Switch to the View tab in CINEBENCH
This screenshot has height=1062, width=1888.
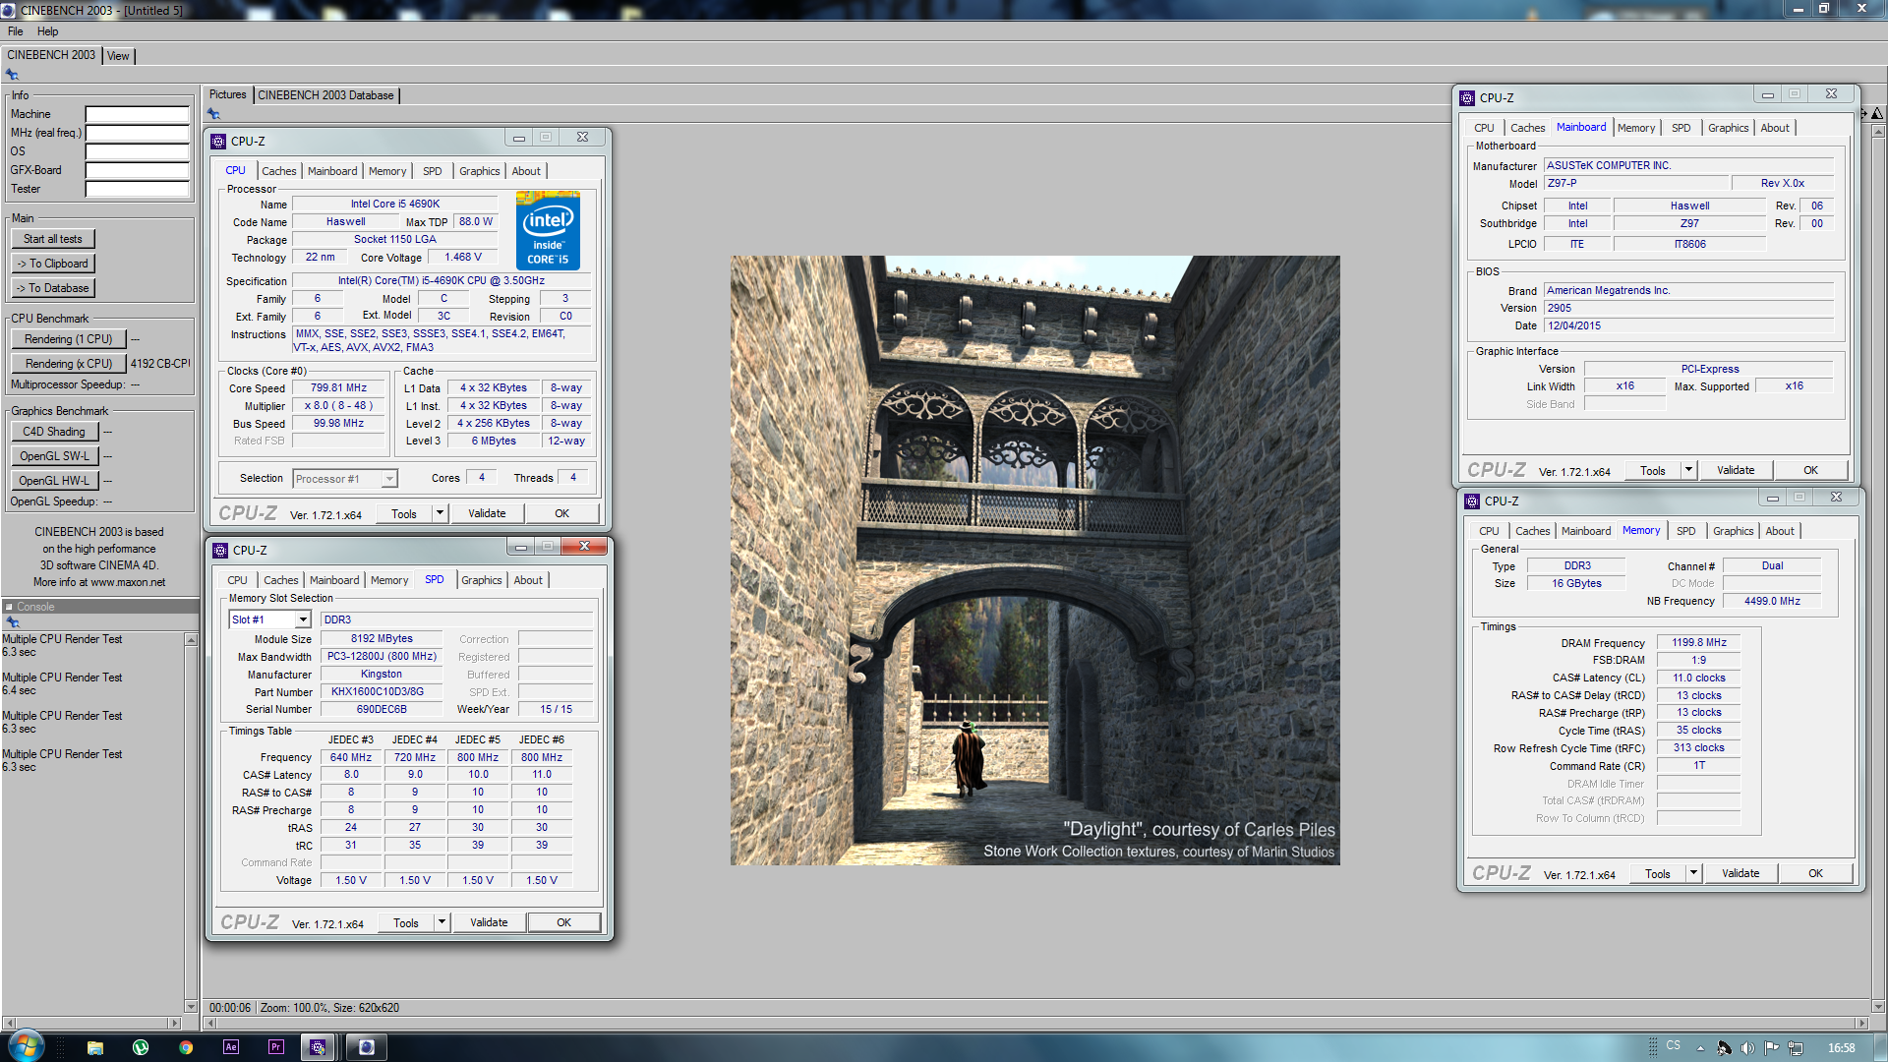pyautogui.click(x=118, y=56)
